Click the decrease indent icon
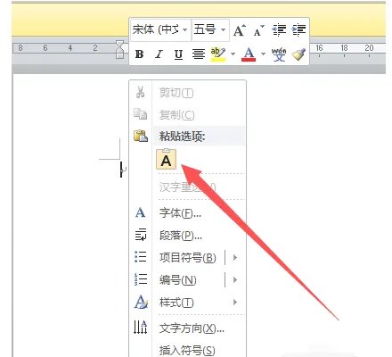Image resolution: width=392 pixels, height=357 pixels. (x=279, y=29)
